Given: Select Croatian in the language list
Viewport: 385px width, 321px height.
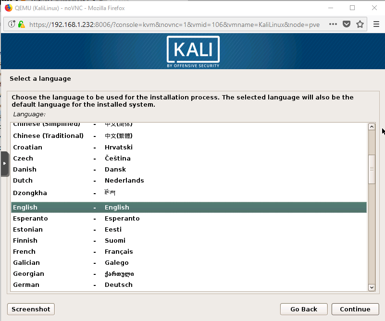Looking at the screenshot, I should click(189, 147).
